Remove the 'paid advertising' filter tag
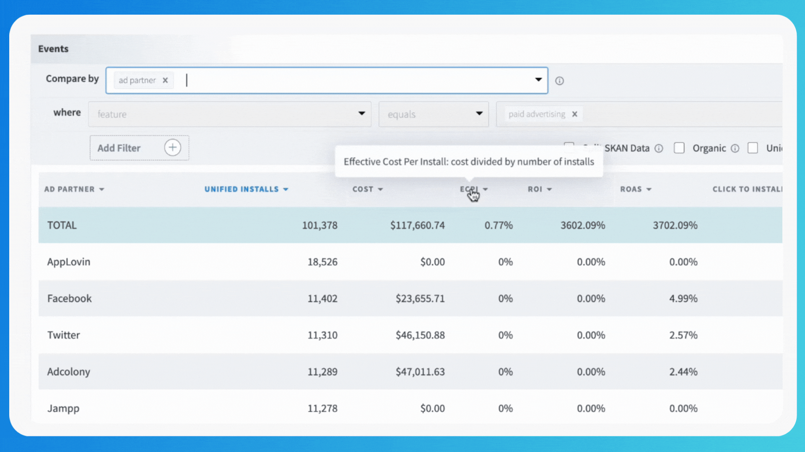Viewport: 805px width, 452px height. tap(575, 114)
